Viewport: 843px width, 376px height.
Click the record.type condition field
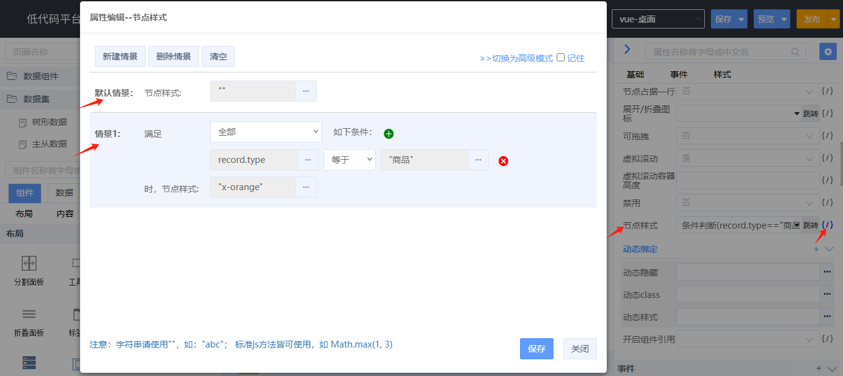tap(254, 160)
